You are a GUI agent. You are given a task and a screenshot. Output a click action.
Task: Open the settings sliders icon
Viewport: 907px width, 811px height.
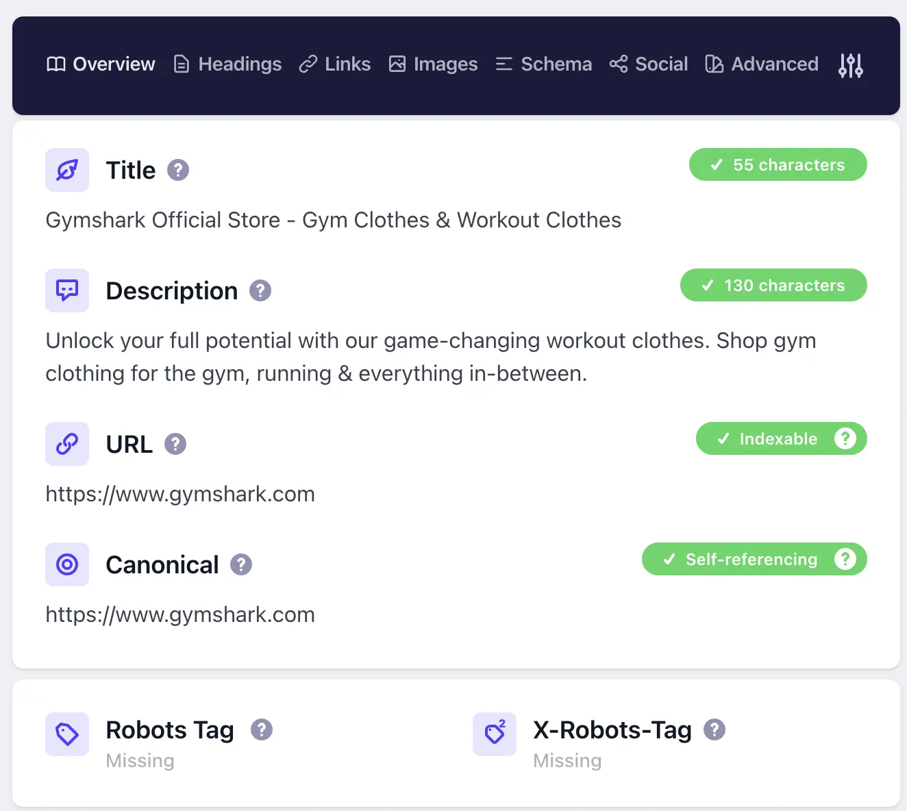(x=851, y=66)
